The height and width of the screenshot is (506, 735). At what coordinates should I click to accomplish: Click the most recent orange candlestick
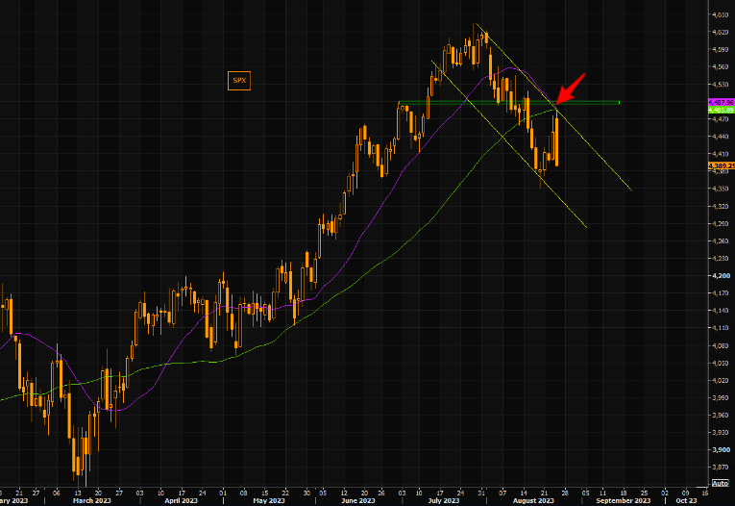coord(556,140)
